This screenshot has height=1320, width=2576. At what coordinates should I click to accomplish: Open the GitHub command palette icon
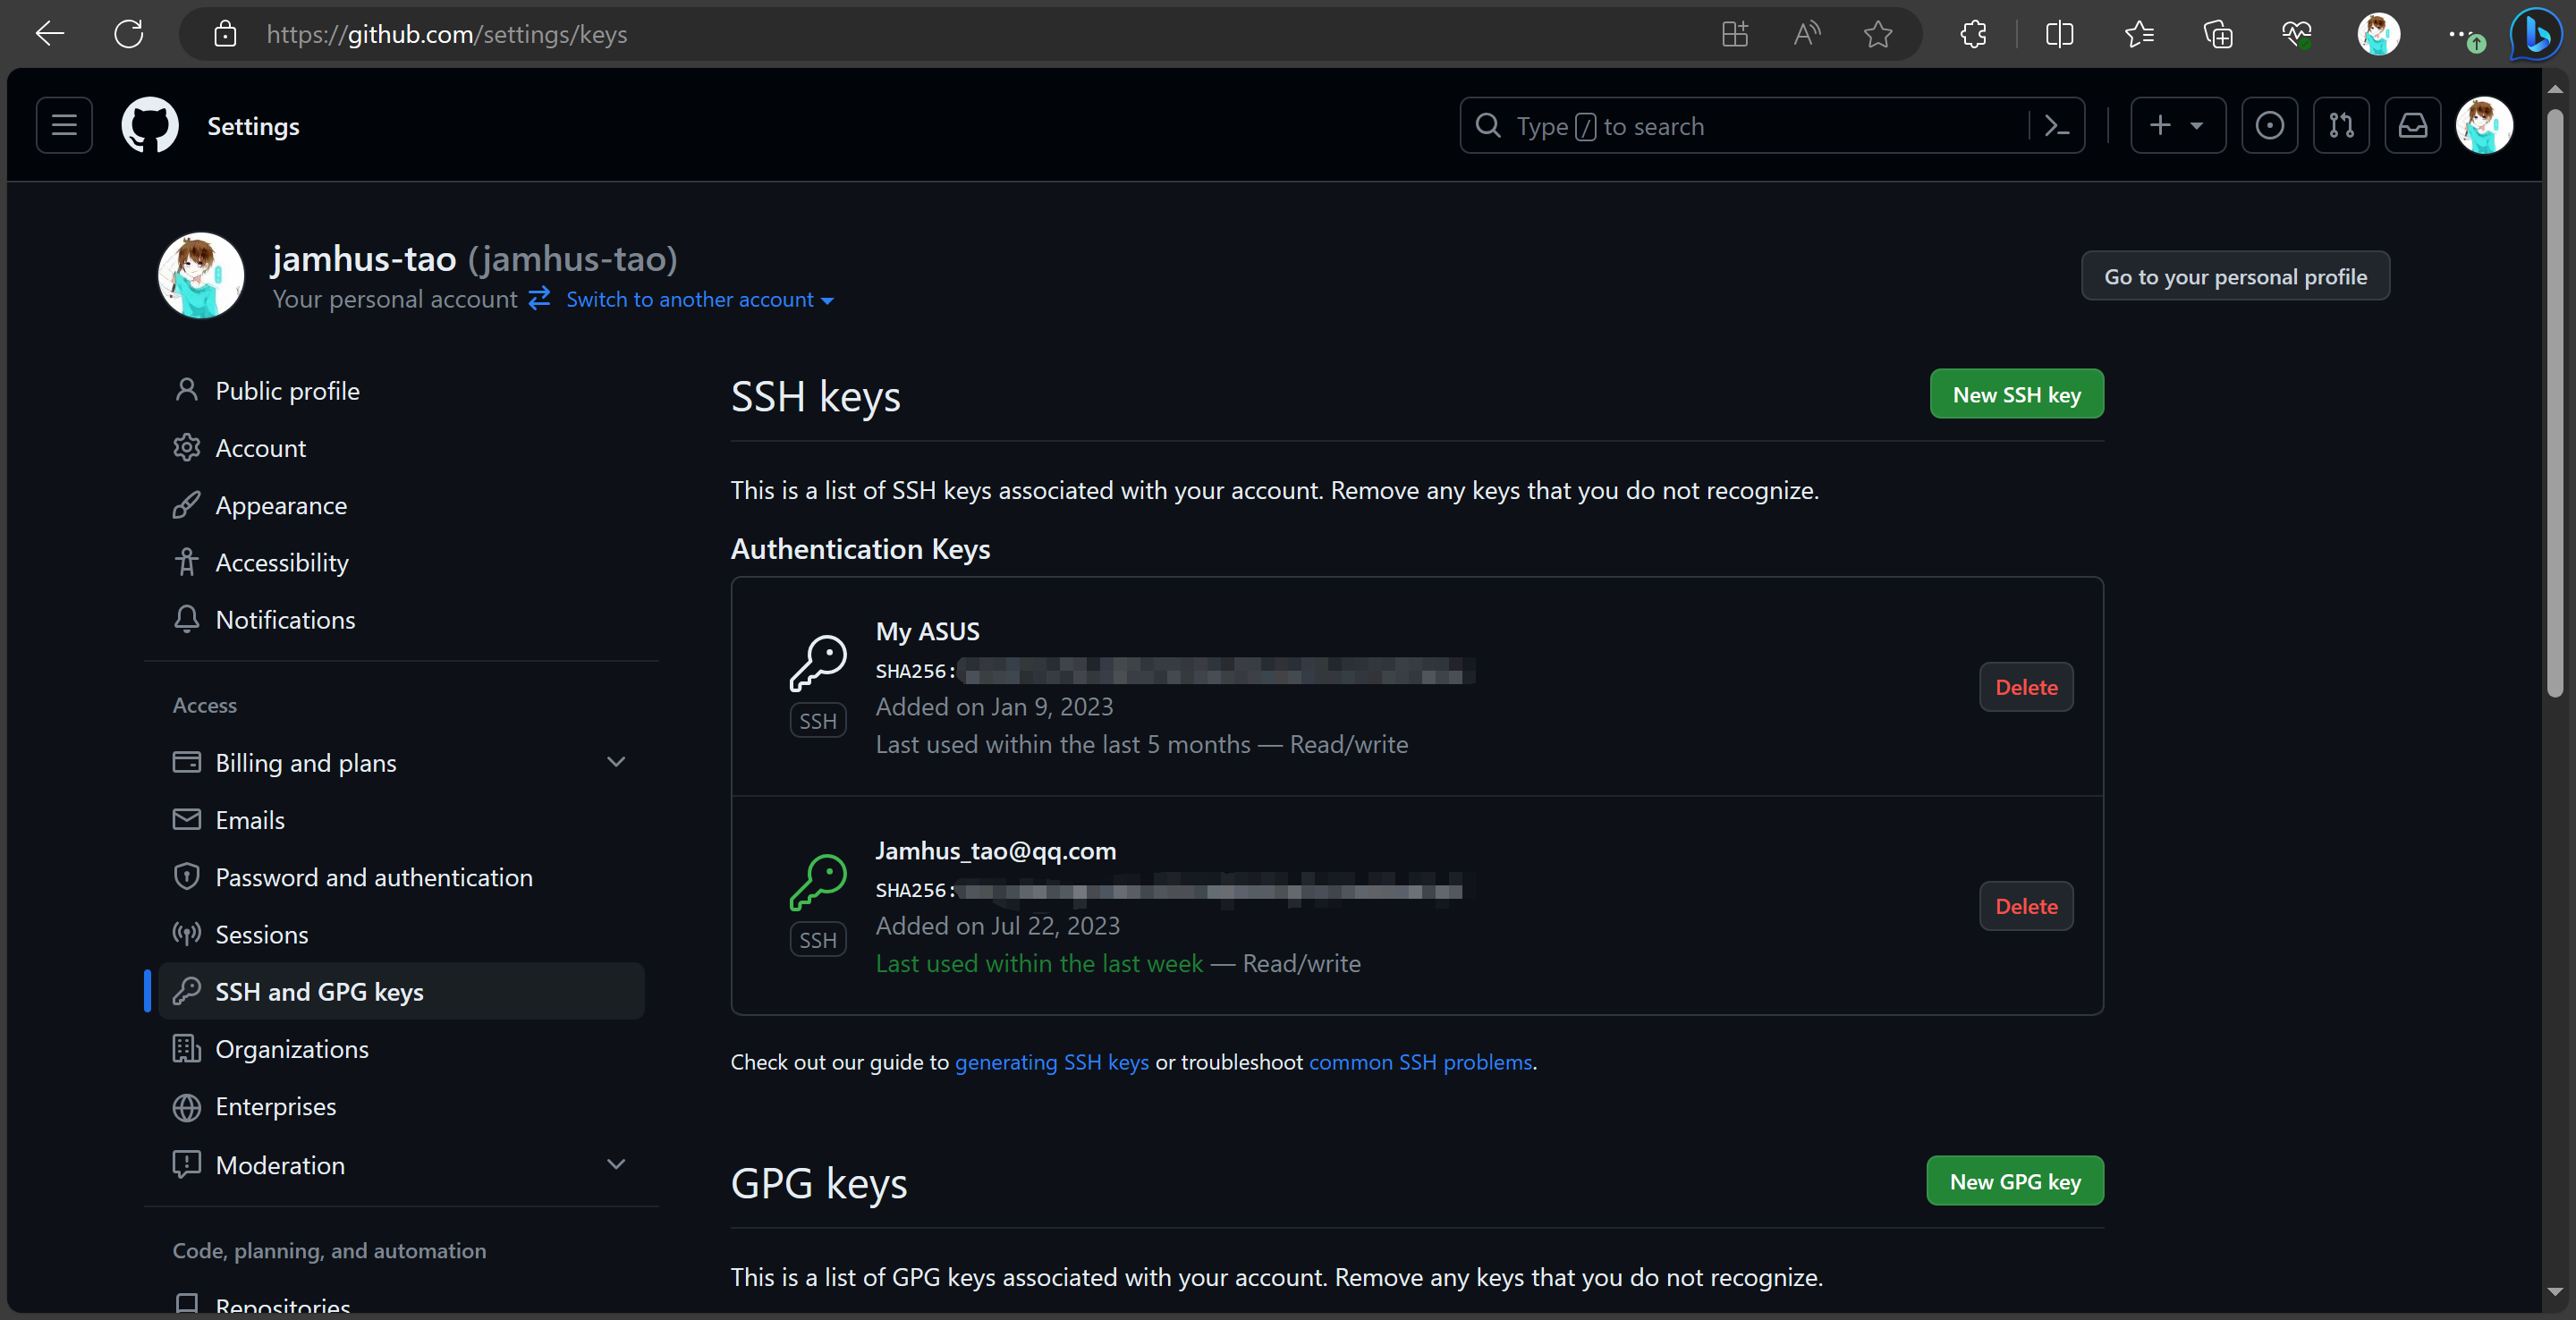pos(2057,126)
